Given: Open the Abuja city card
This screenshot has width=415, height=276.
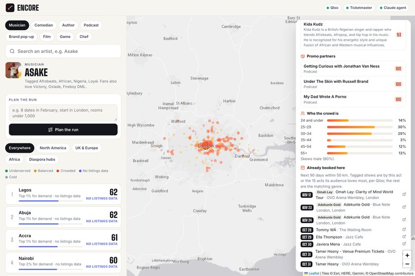Looking at the screenshot, I should click(x=63, y=217).
